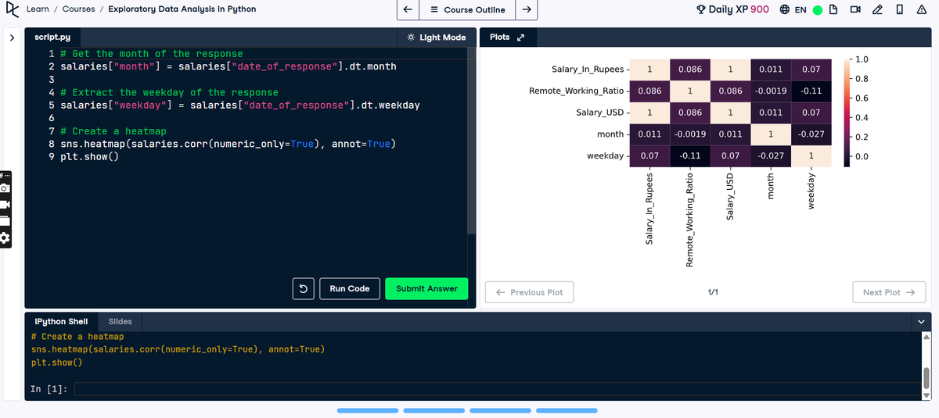The image size is (939, 418).
Task: Click the Next Plot button
Action: 889,292
